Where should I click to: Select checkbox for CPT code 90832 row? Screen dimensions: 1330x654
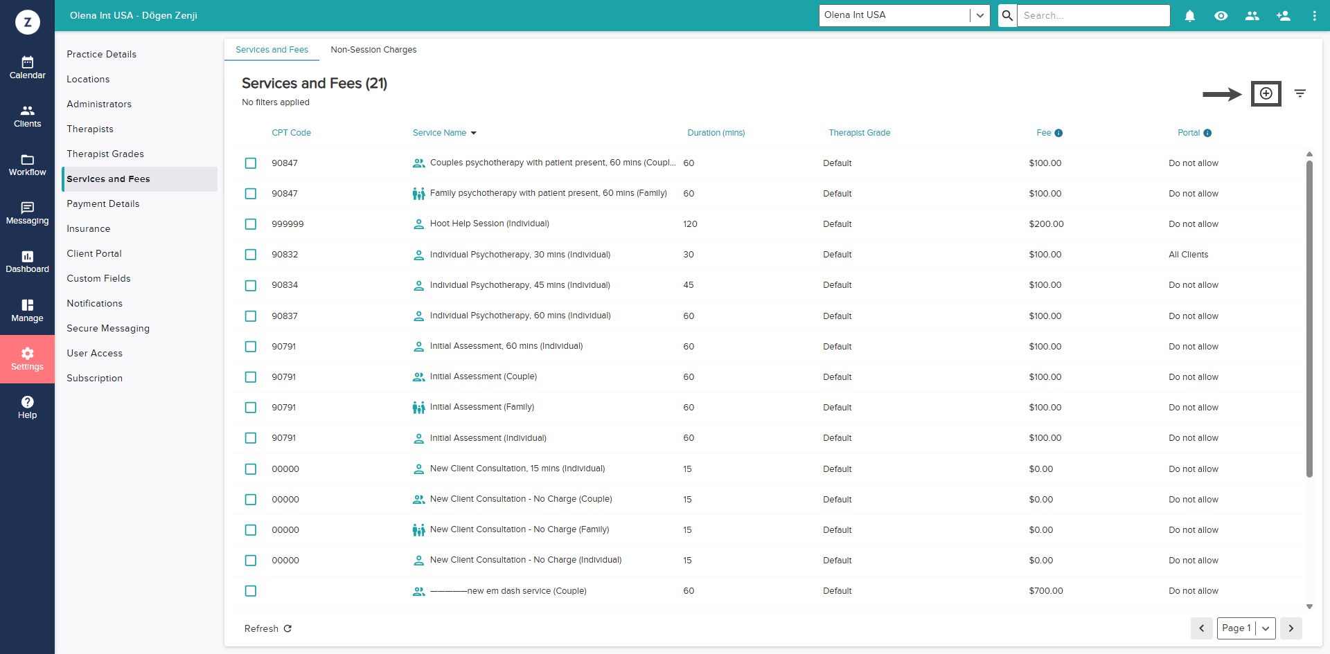[x=251, y=255]
